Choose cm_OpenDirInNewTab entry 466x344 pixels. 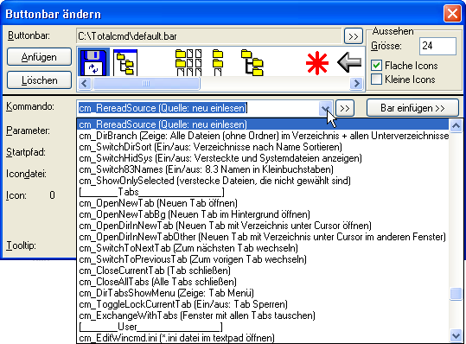coord(263,226)
